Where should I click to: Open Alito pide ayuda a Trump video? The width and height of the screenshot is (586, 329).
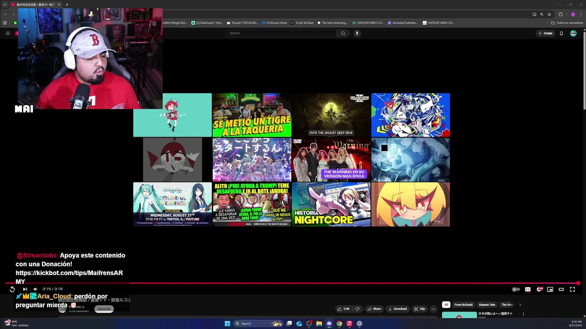[252, 204]
